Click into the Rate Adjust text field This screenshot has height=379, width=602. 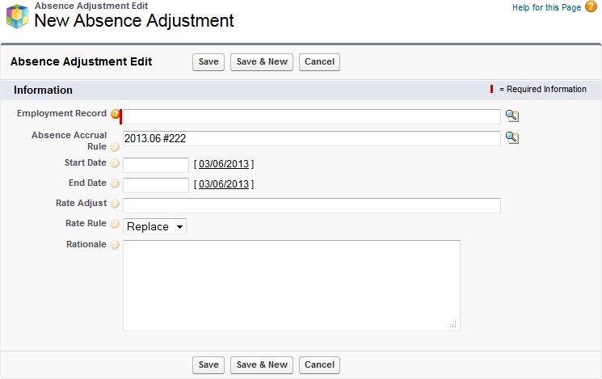click(312, 205)
